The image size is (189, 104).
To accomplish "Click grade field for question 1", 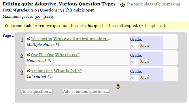I will coord(134,46).
